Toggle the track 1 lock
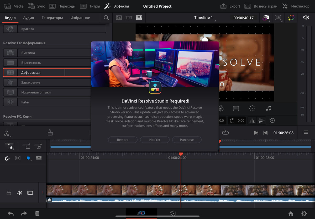 (9, 193)
